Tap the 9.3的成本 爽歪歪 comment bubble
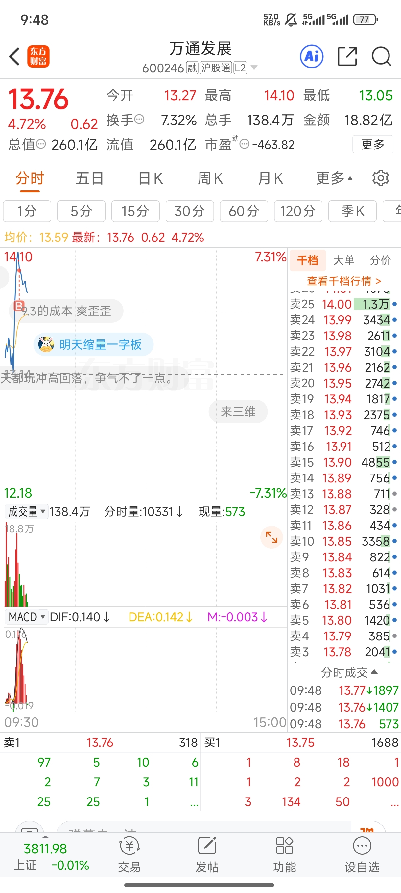This screenshot has width=401, height=893. (x=66, y=311)
